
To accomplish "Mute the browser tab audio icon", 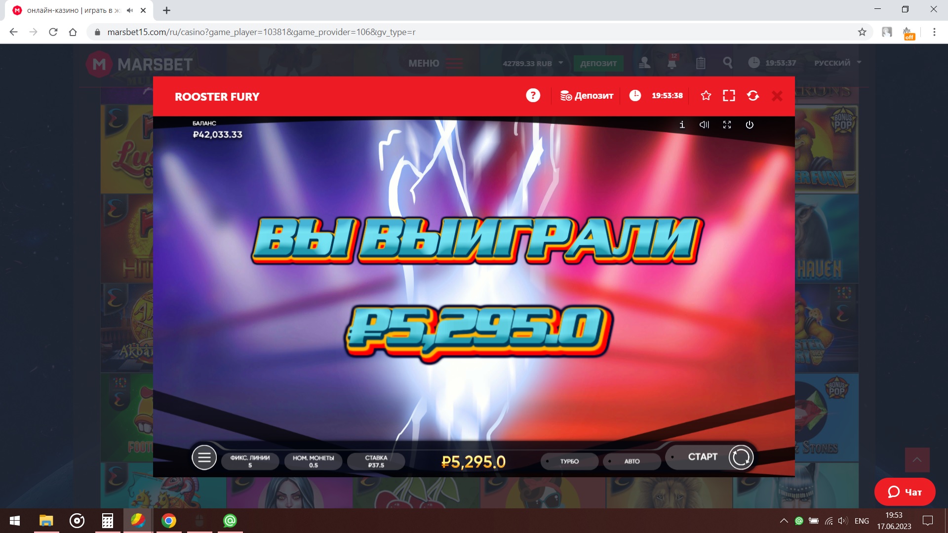I will (130, 10).
